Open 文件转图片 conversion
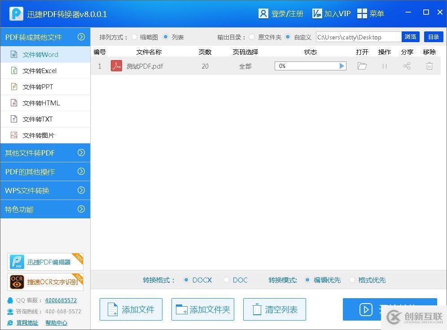447x330 pixels. point(45,135)
